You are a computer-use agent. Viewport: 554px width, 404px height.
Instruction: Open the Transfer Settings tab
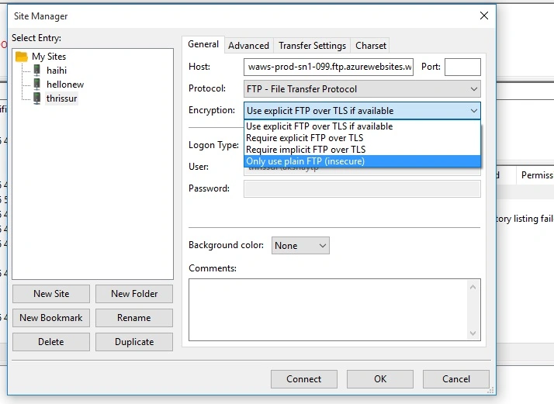point(312,46)
